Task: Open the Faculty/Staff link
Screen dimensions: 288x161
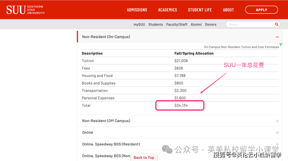Action: 177,24
